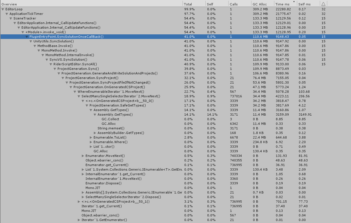Collapse the UnityUtils.SyncSolution() node

pos(31,41)
